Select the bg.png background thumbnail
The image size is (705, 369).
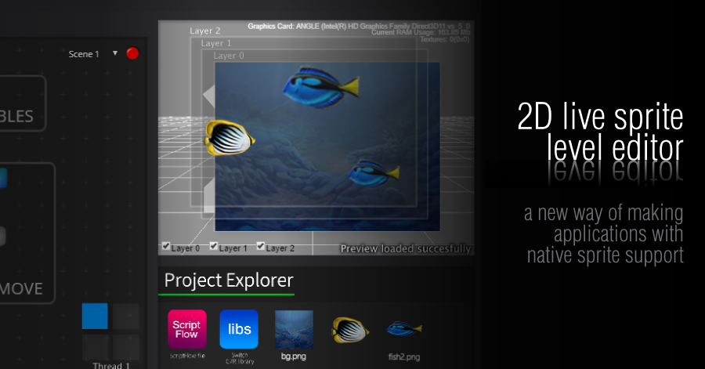pyautogui.click(x=294, y=330)
